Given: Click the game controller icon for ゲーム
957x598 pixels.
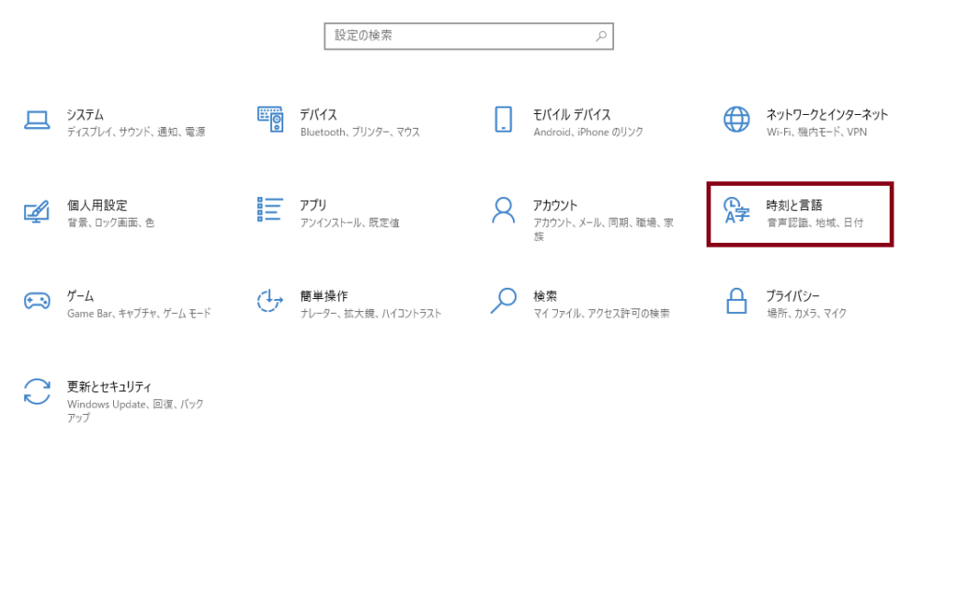Looking at the screenshot, I should pyautogui.click(x=36, y=301).
